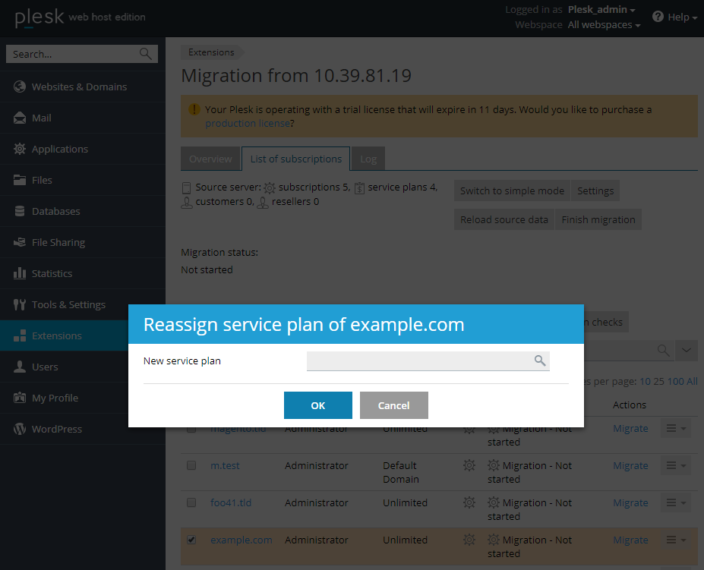Screen dimensions: 704x570
Task: Open actions menu for foo41.tld row
Action: 676,502
